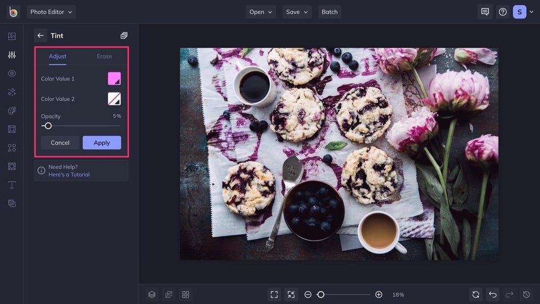Zoom in with the plus icon
540x304 pixels.
(379, 294)
